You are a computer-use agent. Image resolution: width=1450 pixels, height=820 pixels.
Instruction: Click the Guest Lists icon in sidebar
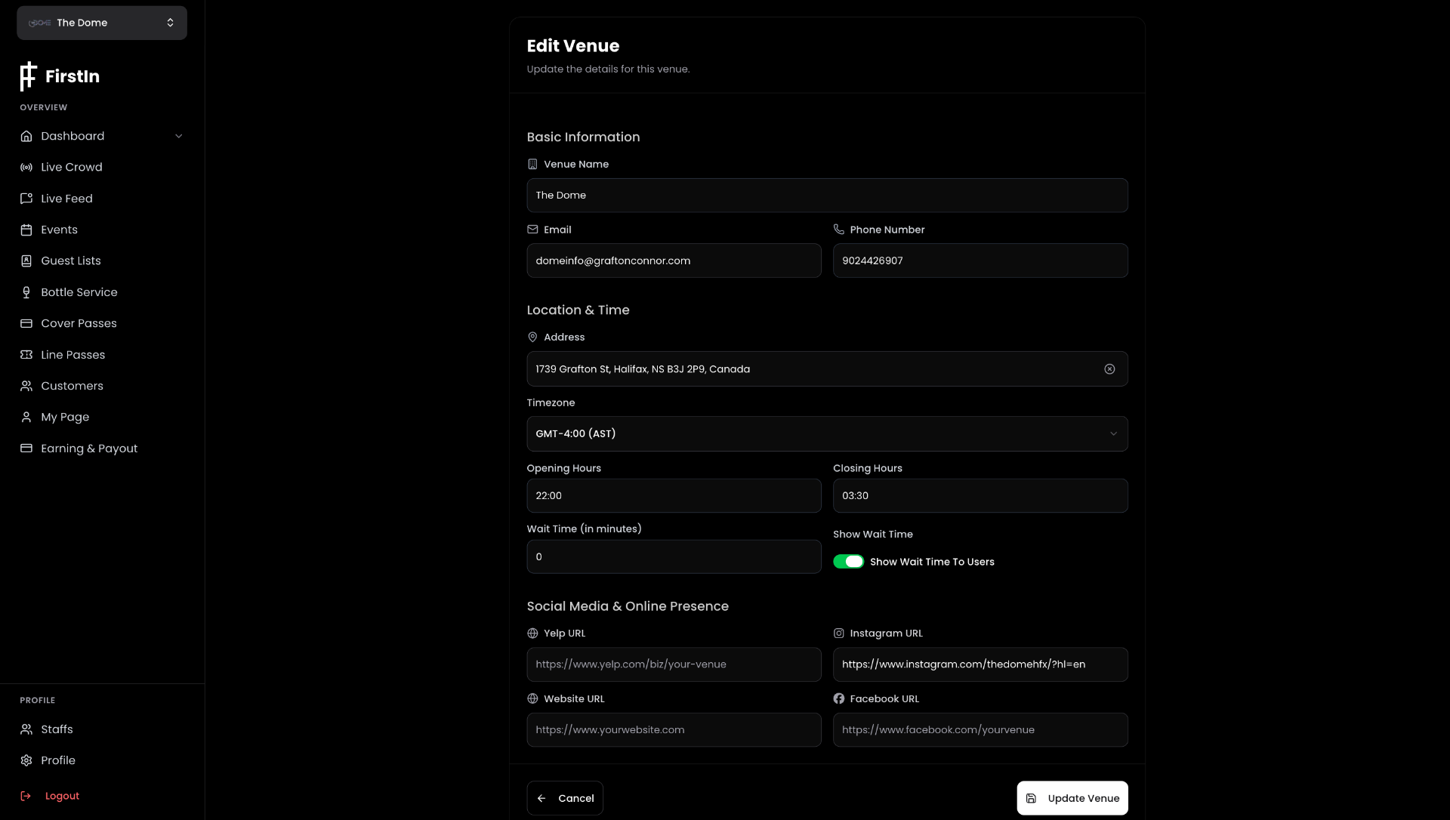tap(26, 260)
